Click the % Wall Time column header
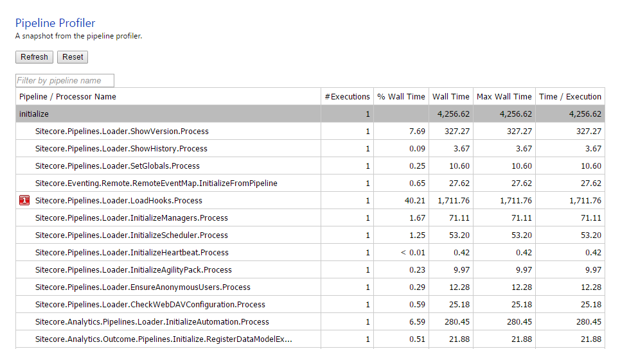 [x=401, y=97]
